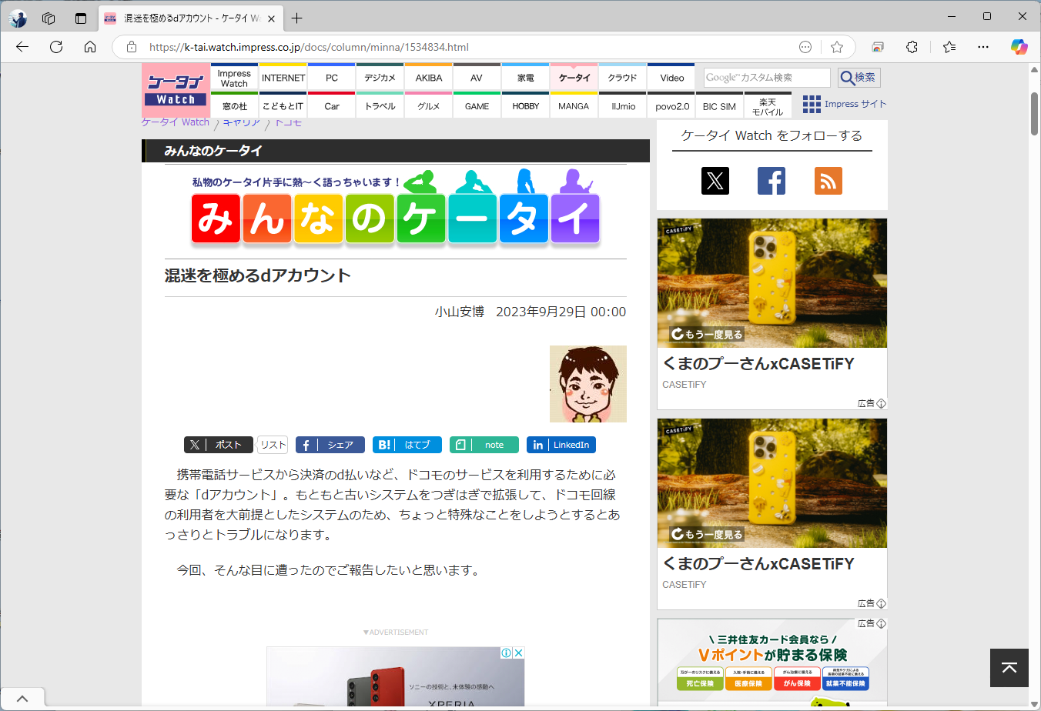
Task: Open the ドコモ breadcrumb link
Action: pos(288,122)
